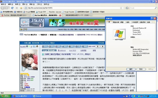Open the Windows 開始 Start button
This screenshot has height=98, width=158.
[6, 96]
